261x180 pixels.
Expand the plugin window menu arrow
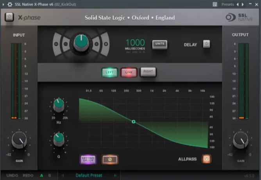click(x=3, y=4)
